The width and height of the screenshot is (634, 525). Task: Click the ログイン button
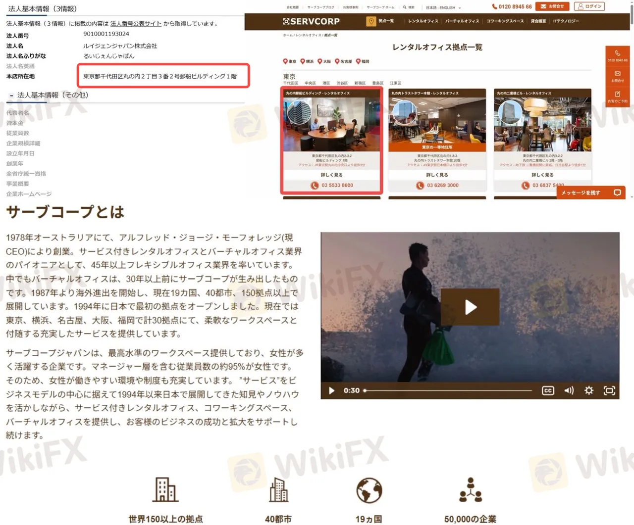pos(589,6)
